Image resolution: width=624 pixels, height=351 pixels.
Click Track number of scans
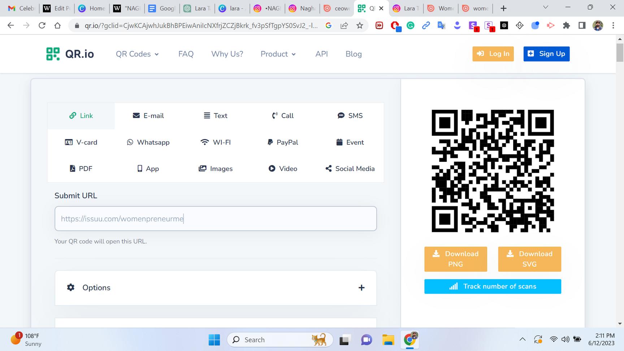(493, 286)
